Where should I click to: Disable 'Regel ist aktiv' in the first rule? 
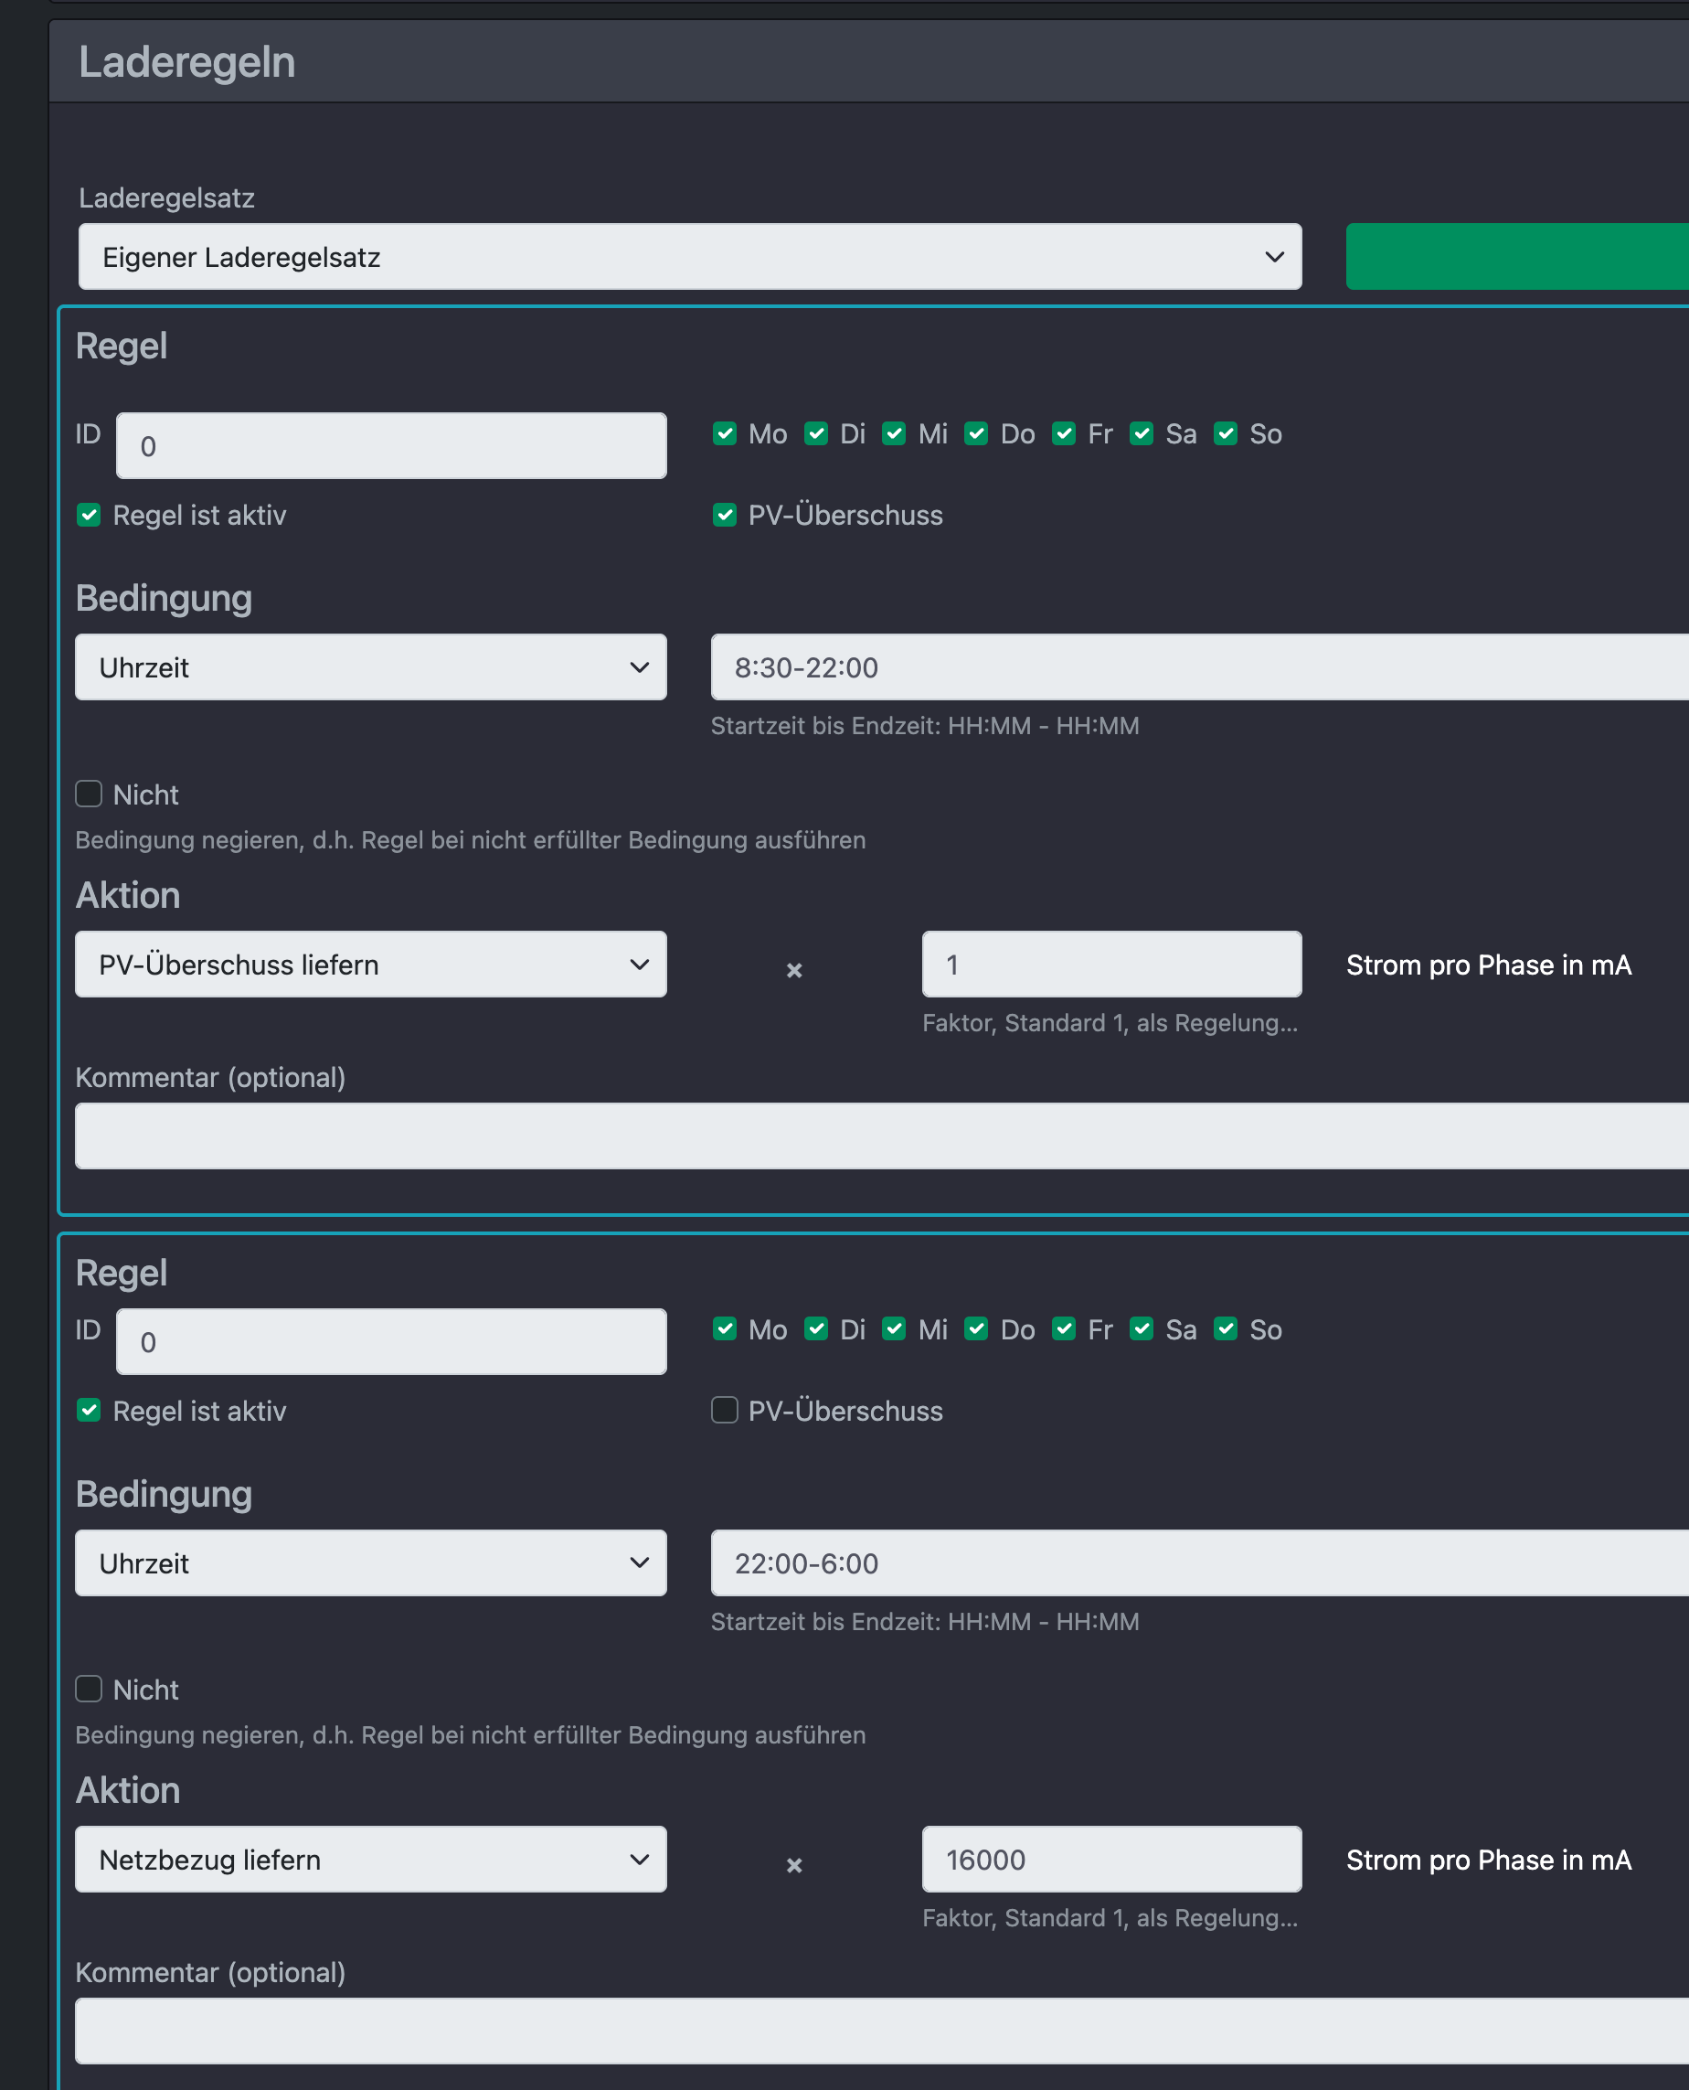(x=90, y=516)
